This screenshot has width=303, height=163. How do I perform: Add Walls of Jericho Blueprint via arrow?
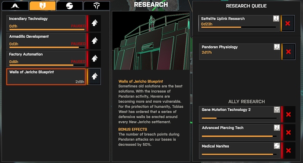pos(94,76)
